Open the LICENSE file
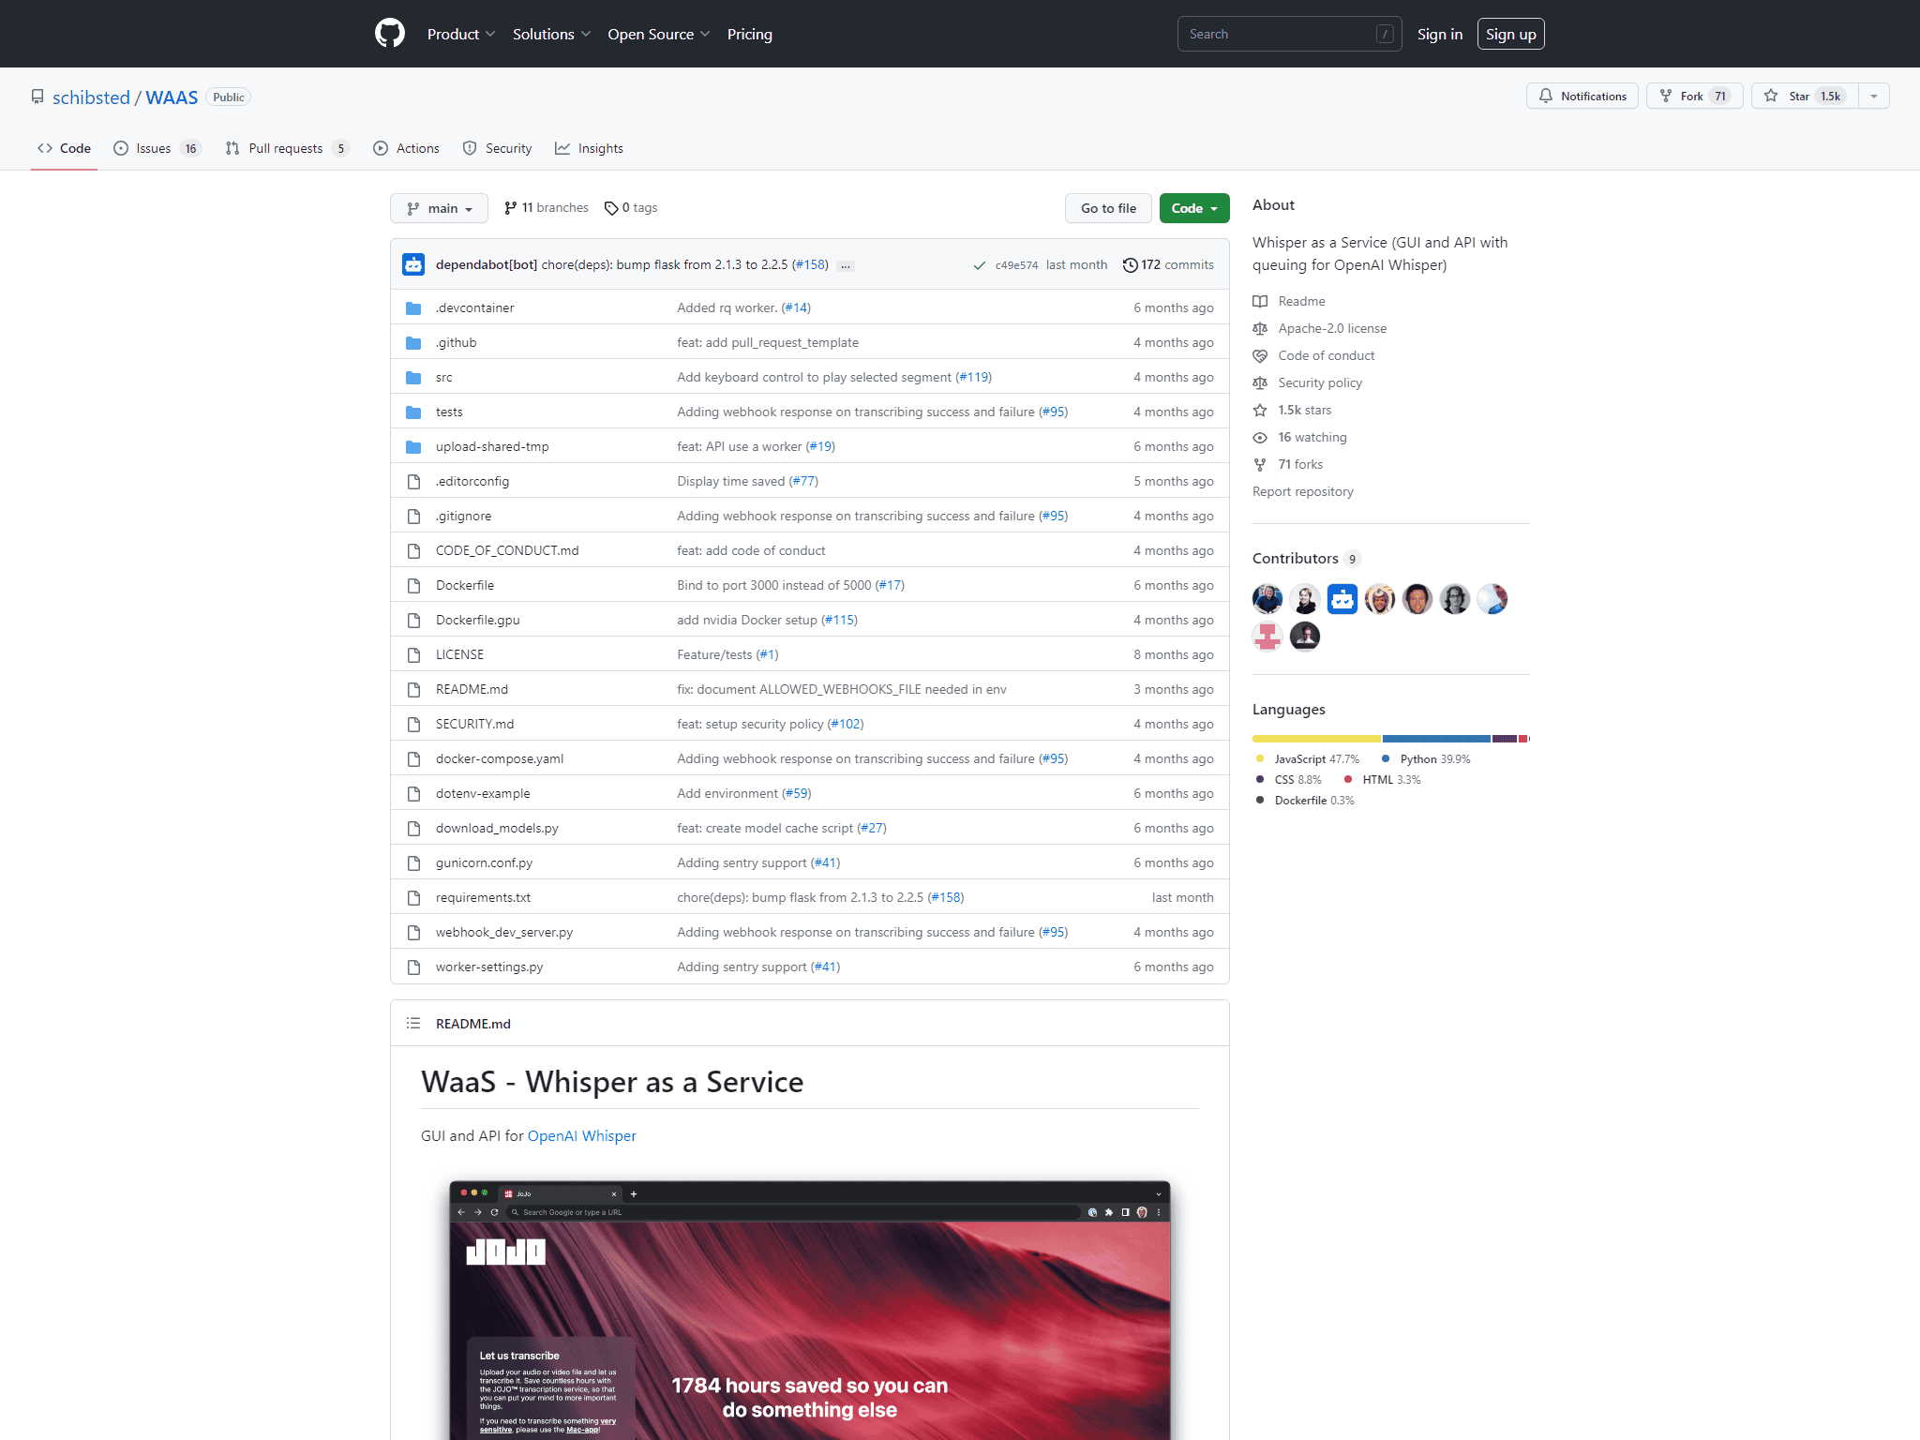Image resolution: width=1920 pixels, height=1440 pixels. pos(459,654)
